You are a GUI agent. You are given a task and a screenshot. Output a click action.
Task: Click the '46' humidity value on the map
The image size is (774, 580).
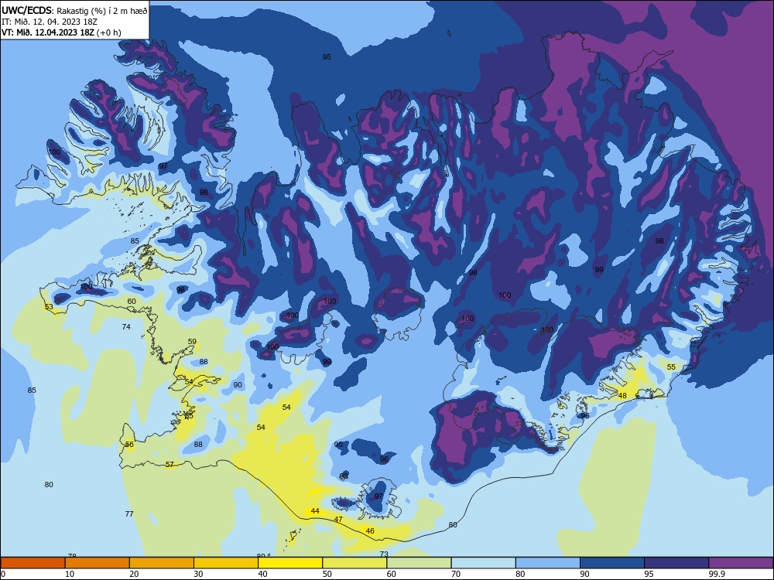click(x=370, y=531)
